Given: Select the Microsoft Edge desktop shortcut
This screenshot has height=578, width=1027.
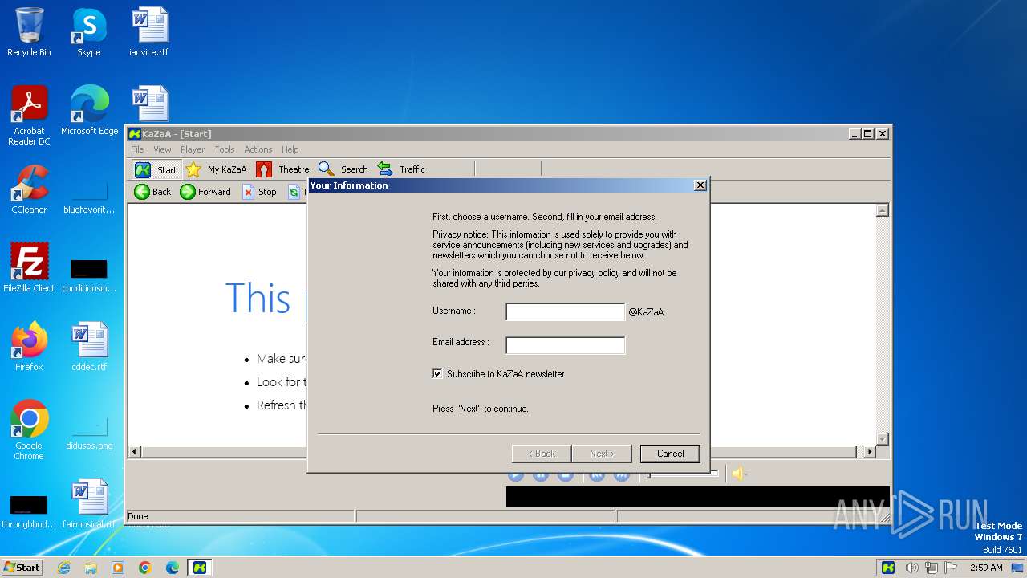Looking at the screenshot, I should pos(89,111).
